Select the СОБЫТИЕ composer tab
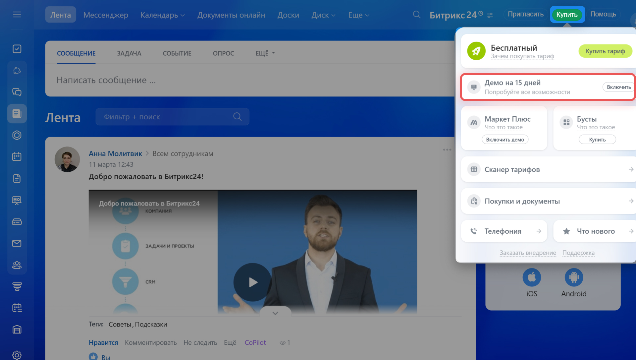 coord(177,53)
